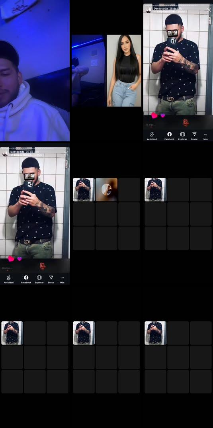Open the photo of woman in black top

[x=124, y=70]
